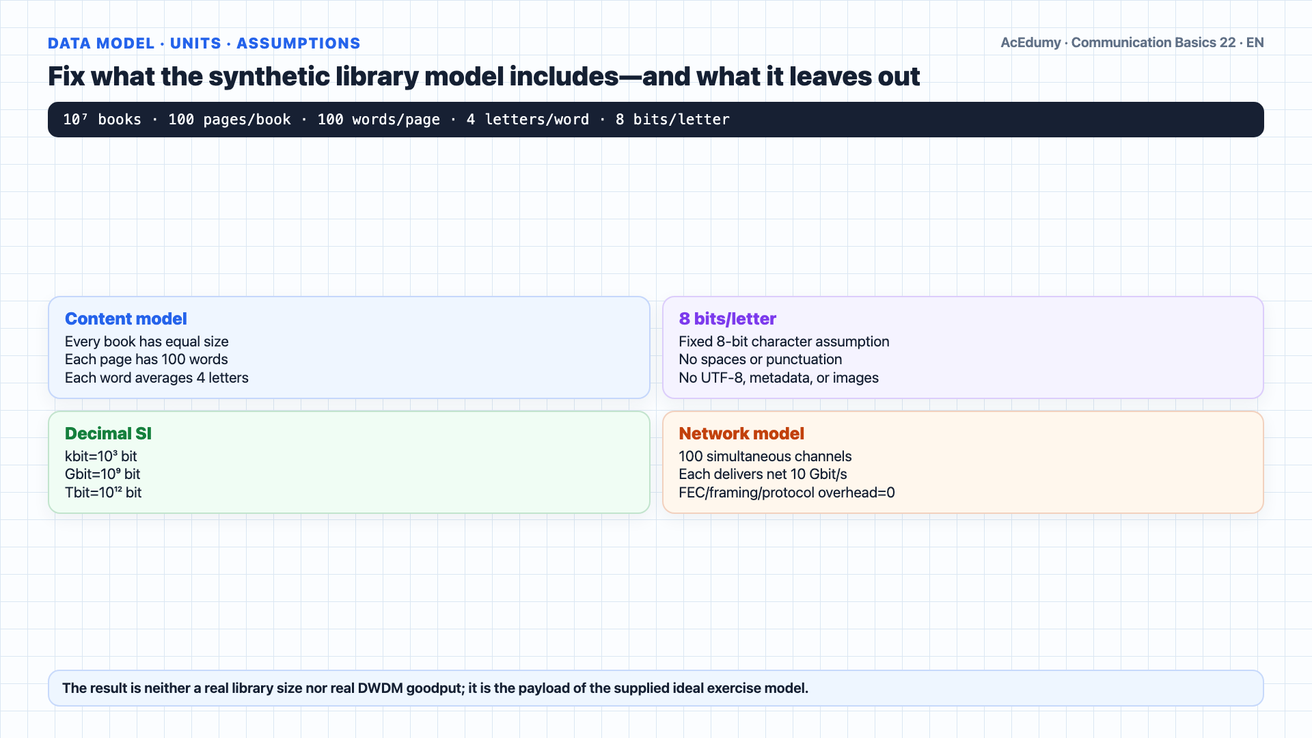1312x738 pixels.
Task: Click the purple '8 bits/letter' card heading
Action: pyautogui.click(x=727, y=318)
